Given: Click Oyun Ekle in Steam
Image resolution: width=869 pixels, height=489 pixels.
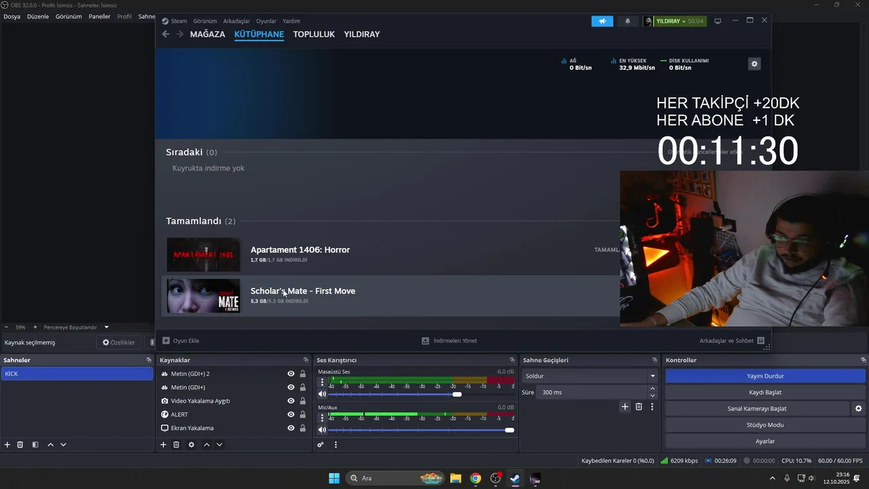Looking at the screenshot, I should [181, 341].
